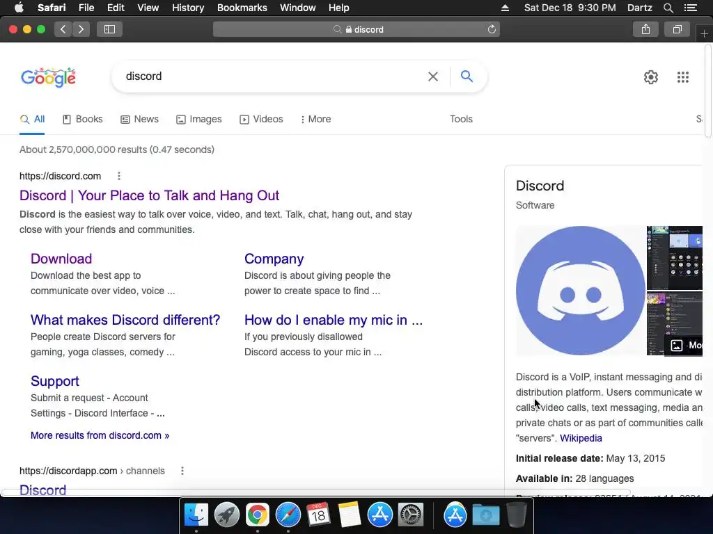Click the 'About 2,570,000,000 results' text

tap(116, 150)
